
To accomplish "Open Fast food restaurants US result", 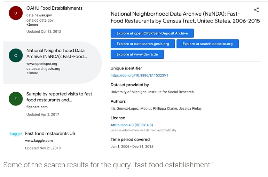I will pos(50,134).
